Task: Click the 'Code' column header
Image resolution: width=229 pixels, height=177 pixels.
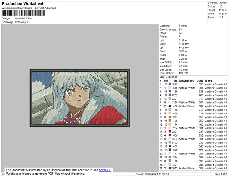Action: click(200, 81)
